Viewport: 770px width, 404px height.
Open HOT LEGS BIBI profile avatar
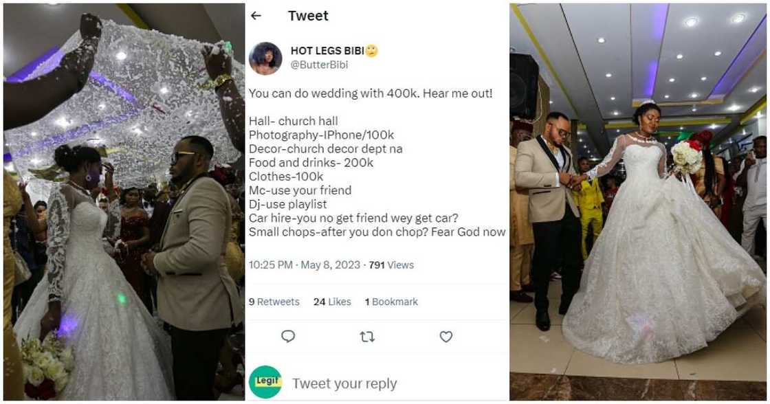click(x=265, y=58)
